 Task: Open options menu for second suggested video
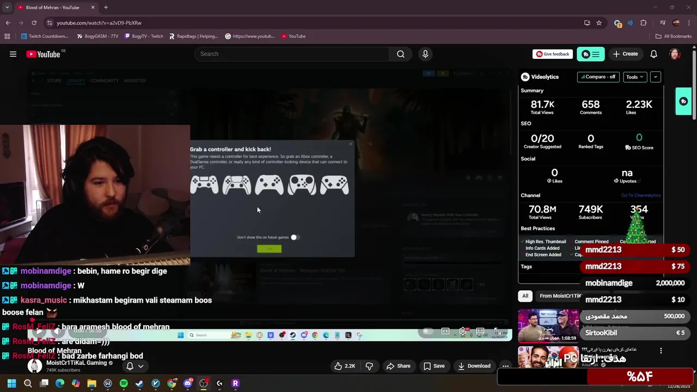click(661, 351)
